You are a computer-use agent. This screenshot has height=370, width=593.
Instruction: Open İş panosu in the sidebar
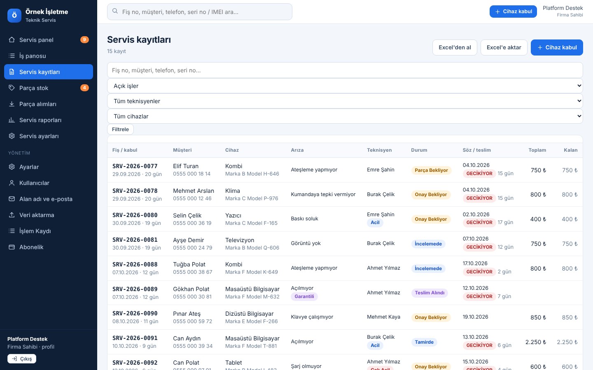(49, 56)
